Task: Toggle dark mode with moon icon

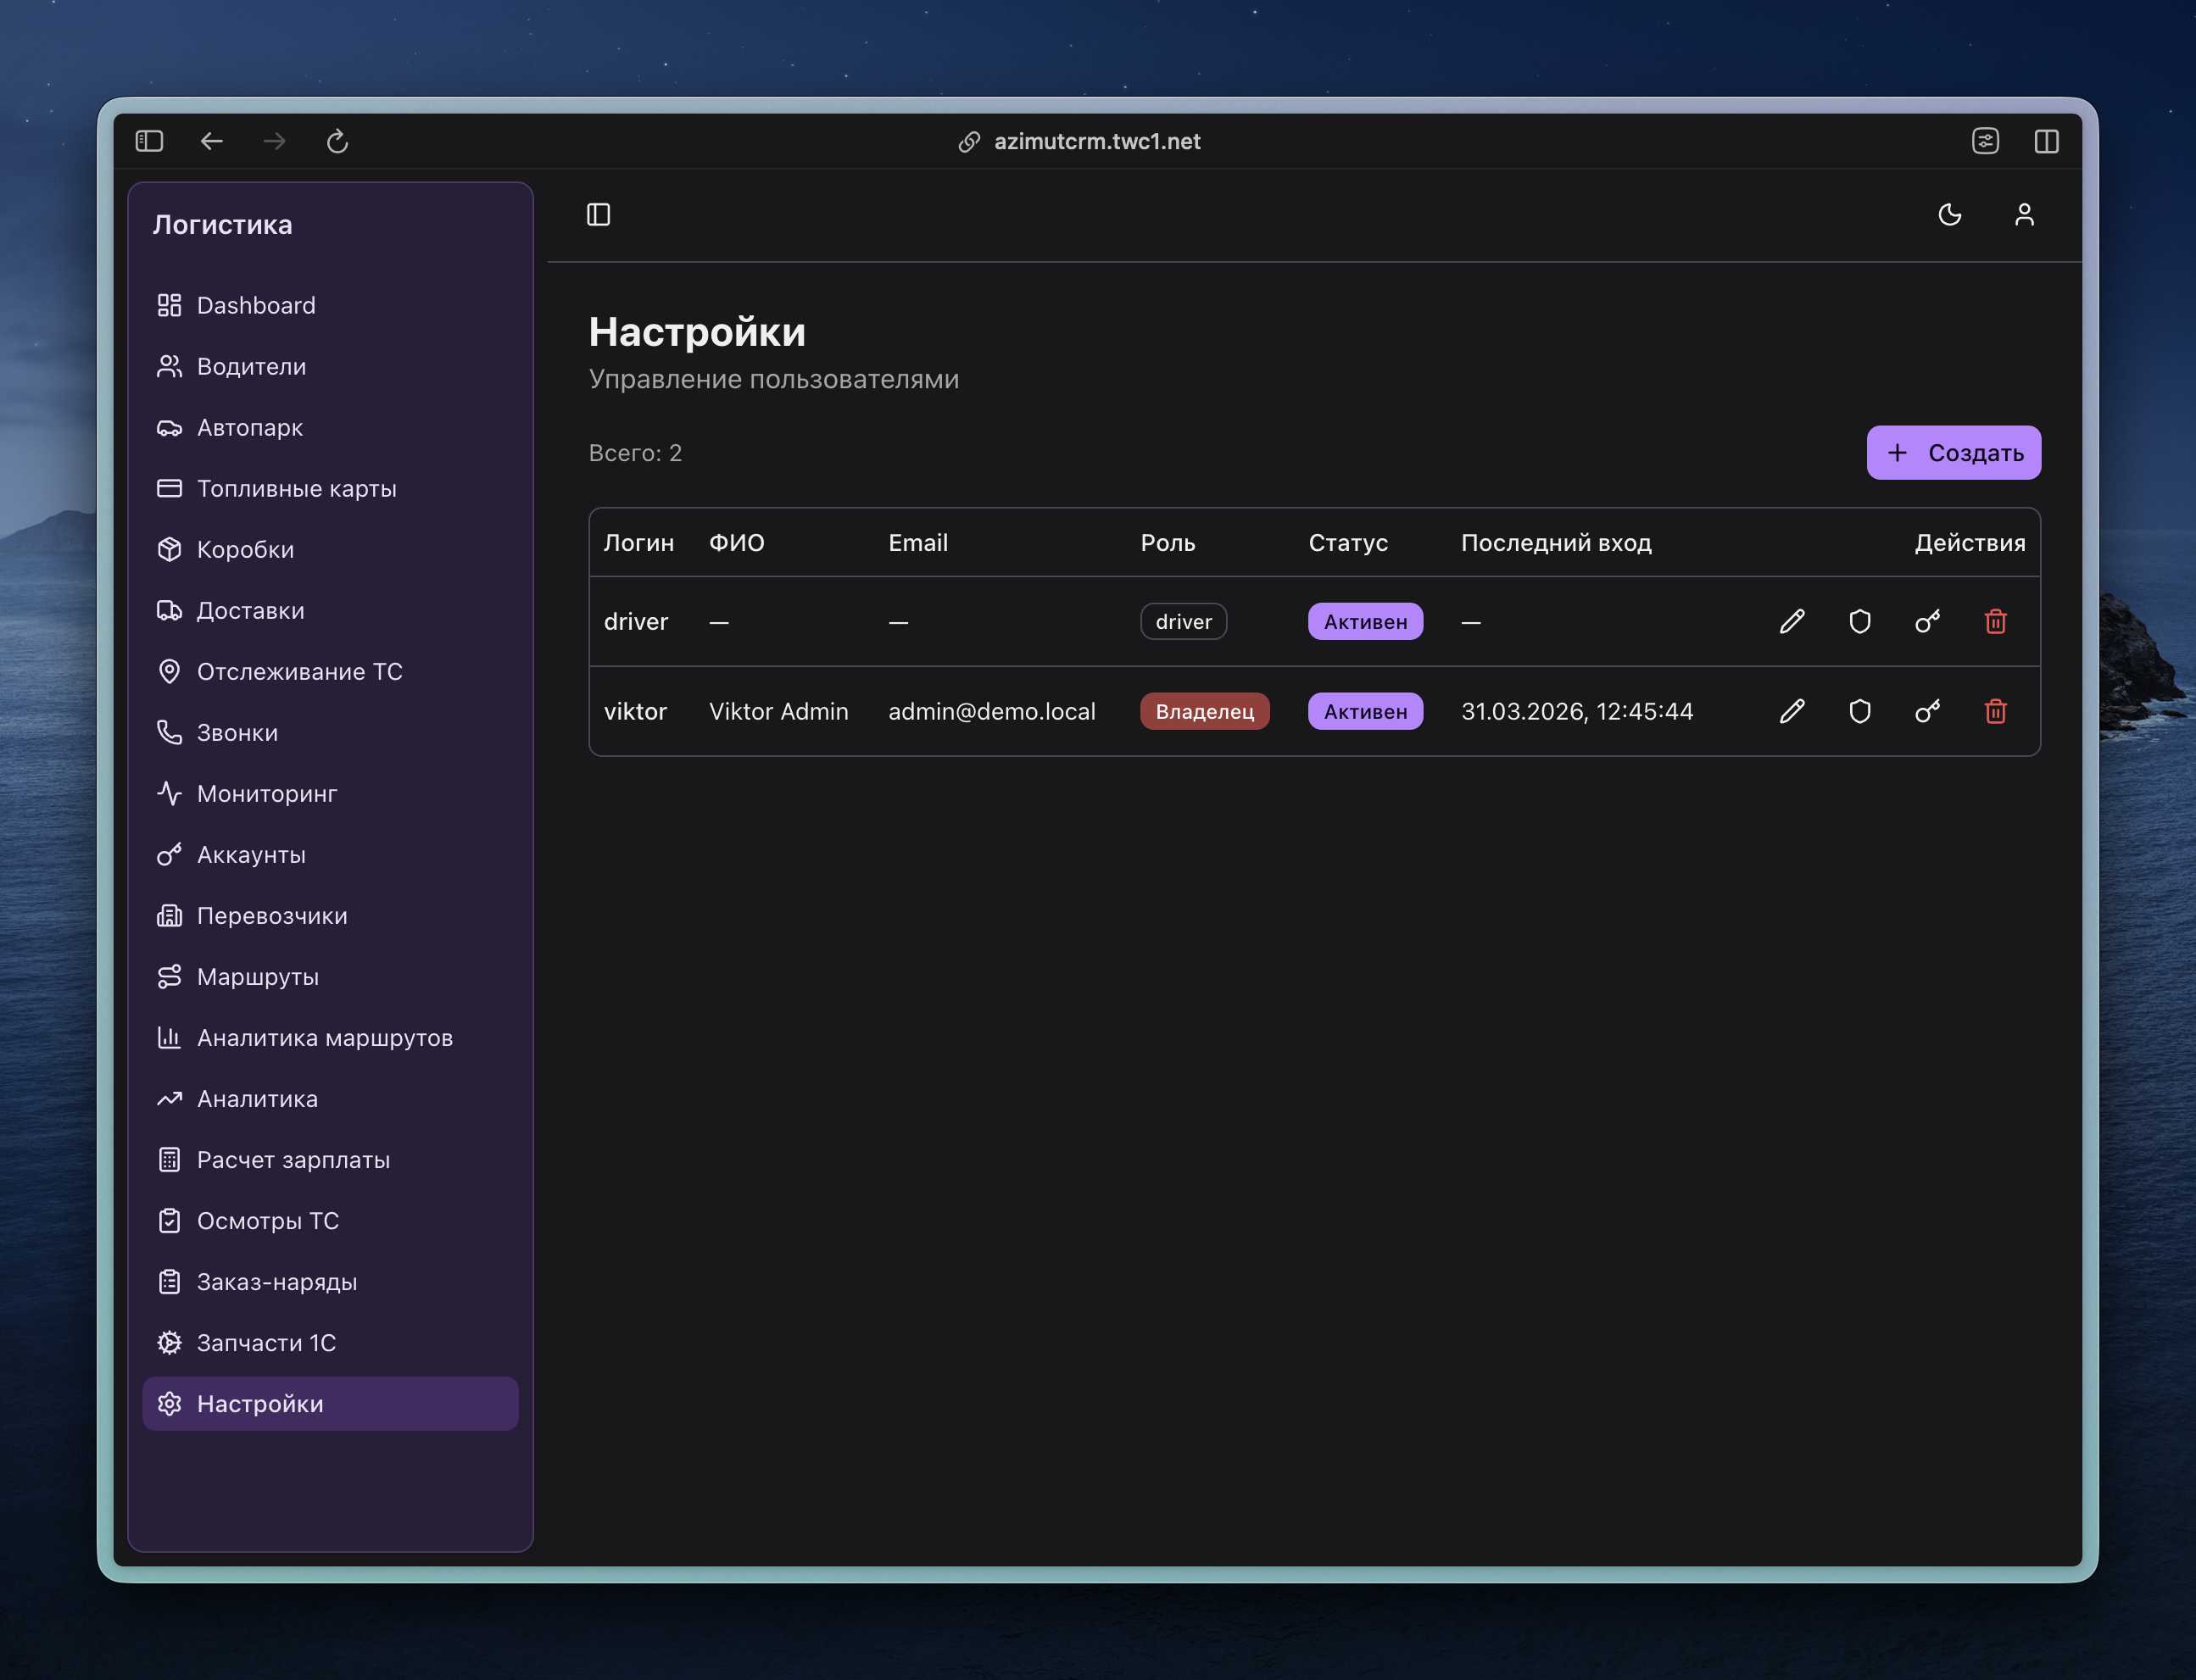Action: [x=1949, y=215]
